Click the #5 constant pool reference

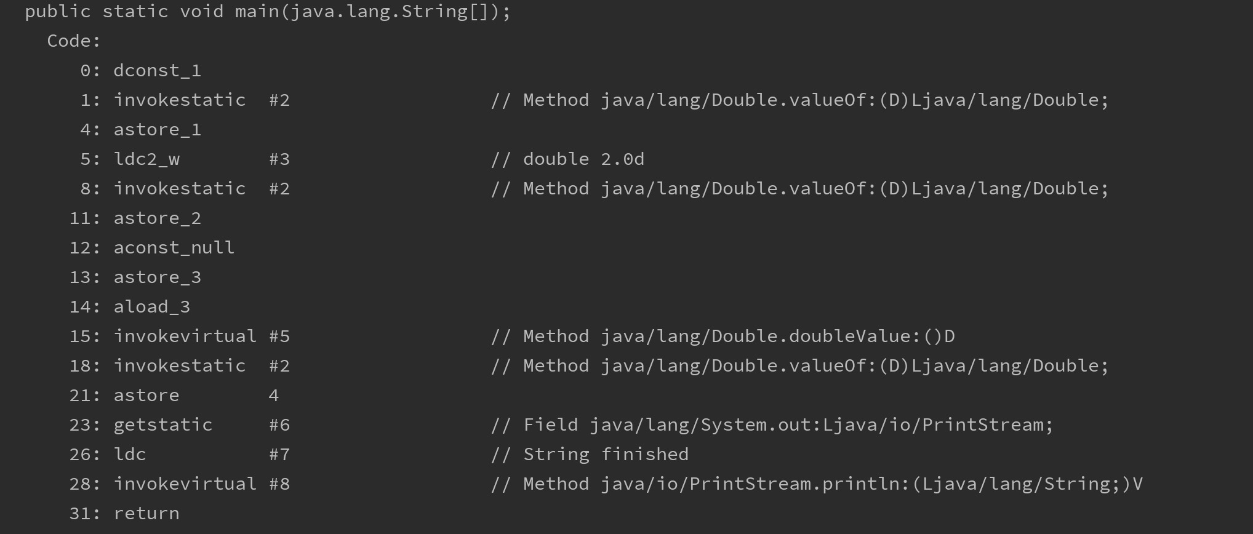279,337
